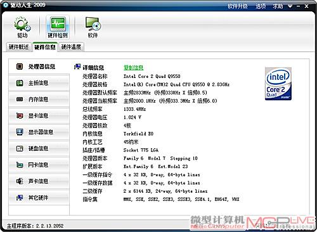Expand the title bar dropdown arrow
The height and width of the screenshot is (232, 317).
pos(290,6)
